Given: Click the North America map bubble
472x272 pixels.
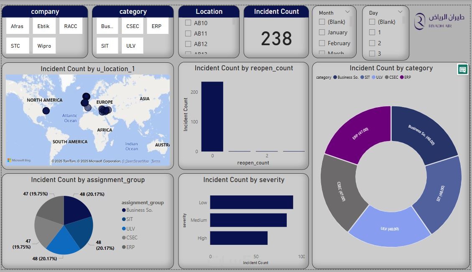Looking at the screenshot, I should (x=46, y=111).
